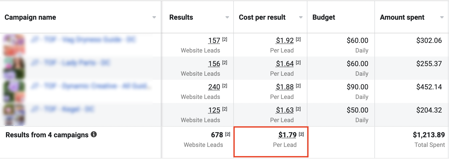
Task: Click the $1.64 cost per lead value
Action: point(285,64)
